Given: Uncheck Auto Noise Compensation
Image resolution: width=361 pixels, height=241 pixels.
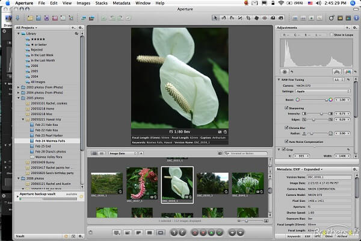Looking at the screenshot, I should pos(286,140).
